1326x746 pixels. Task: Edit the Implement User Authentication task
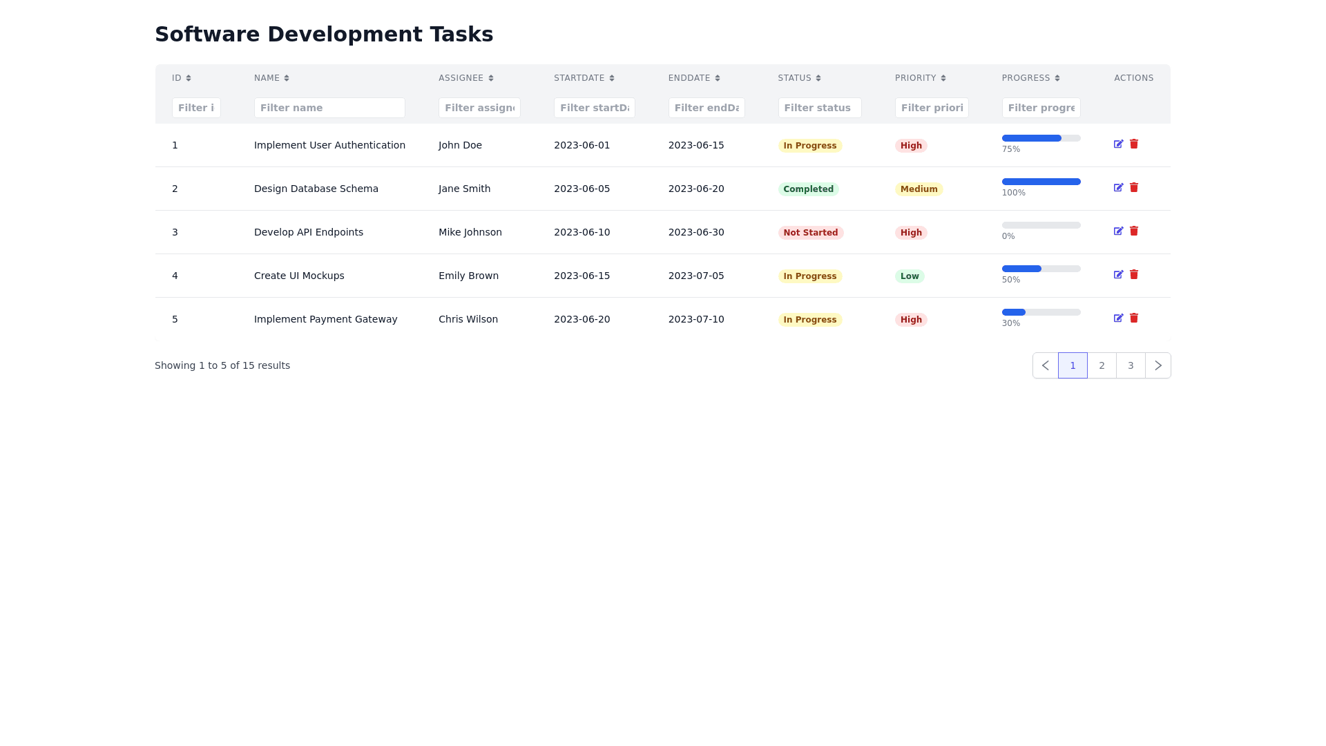1118,144
